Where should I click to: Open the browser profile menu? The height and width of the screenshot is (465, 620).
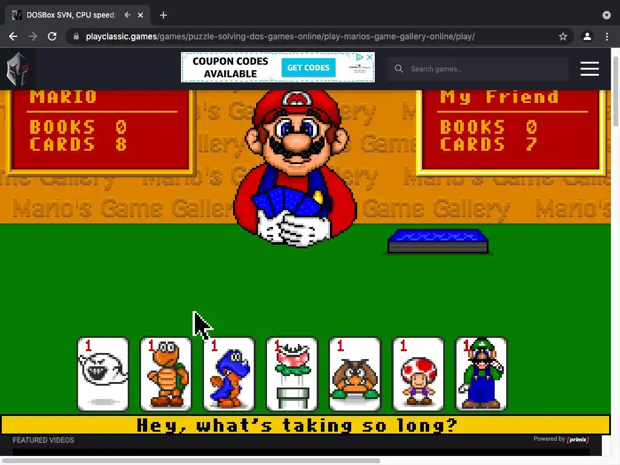coord(587,36)
